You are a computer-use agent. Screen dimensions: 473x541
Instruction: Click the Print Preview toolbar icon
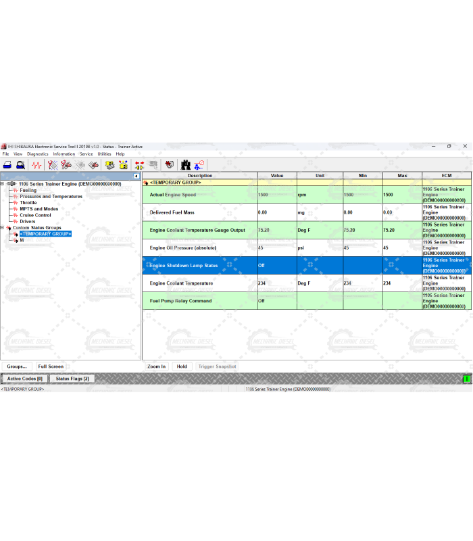point(21,164)
